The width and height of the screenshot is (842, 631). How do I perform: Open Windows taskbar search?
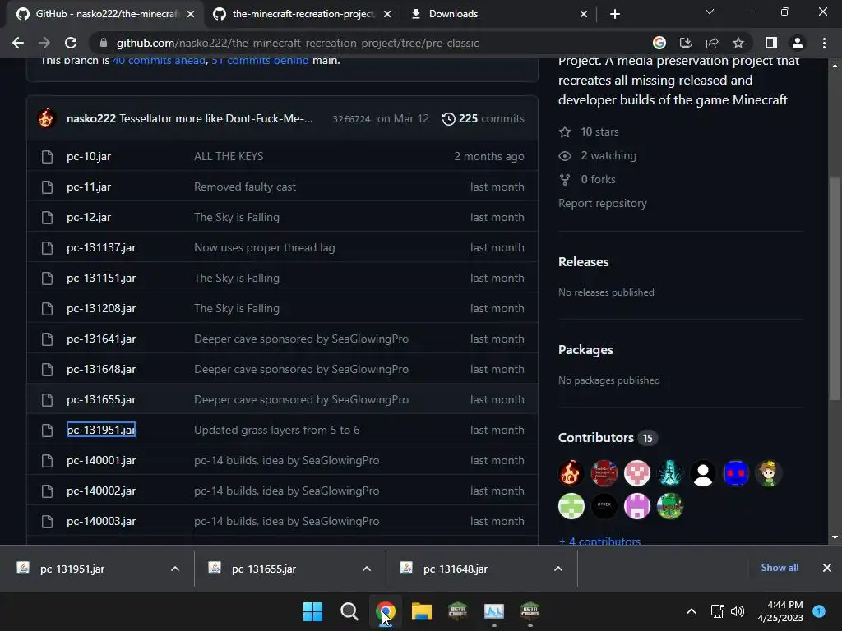(x=349, y=611)
